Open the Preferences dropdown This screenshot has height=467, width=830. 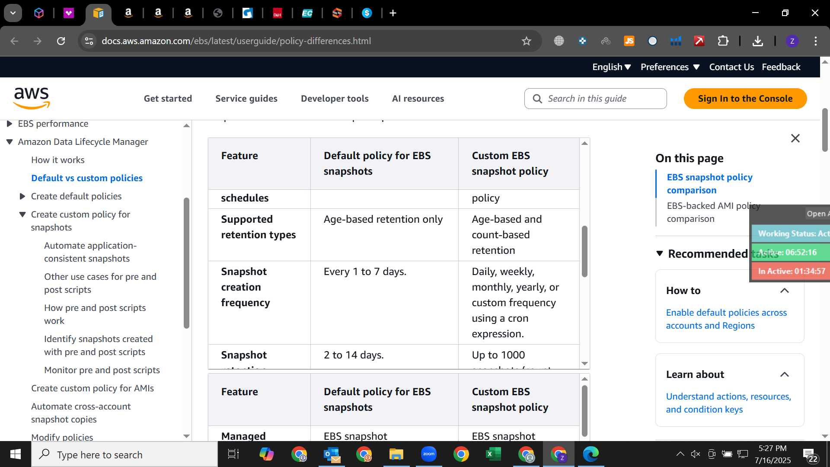coord(670,67)
